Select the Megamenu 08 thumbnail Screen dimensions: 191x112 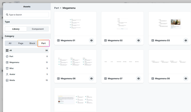coord(170,62)
